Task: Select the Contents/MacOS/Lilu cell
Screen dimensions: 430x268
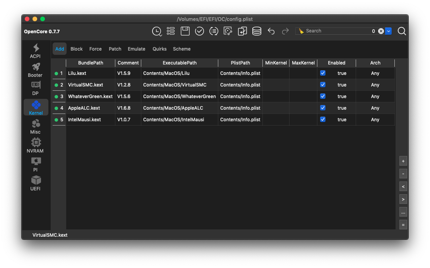Action: (x=180, y=73)
